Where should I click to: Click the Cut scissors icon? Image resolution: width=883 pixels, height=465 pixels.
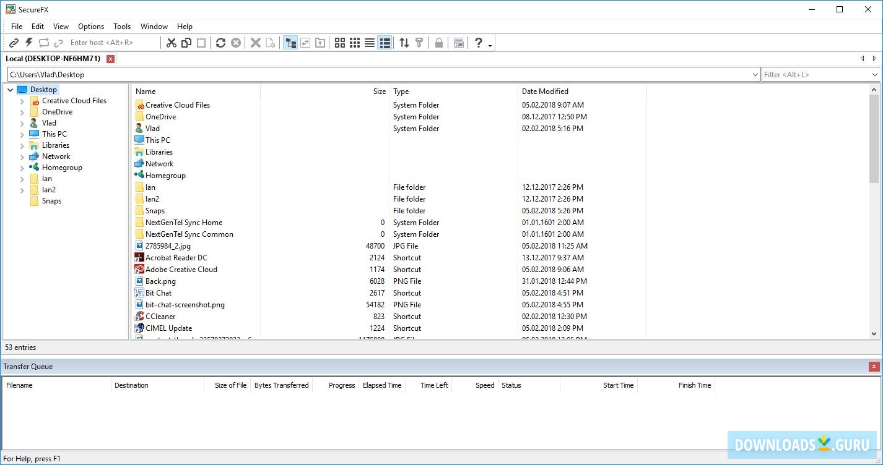pos(172,43)
